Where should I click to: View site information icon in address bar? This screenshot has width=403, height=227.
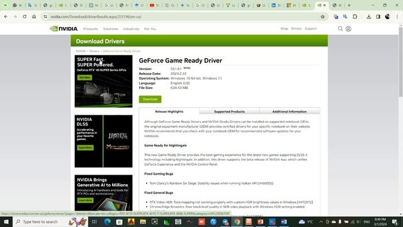(45, 17)
